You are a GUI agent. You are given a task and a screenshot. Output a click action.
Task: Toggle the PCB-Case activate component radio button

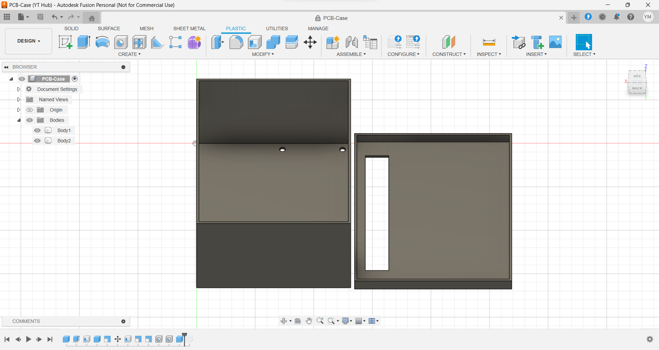point(75,79)
